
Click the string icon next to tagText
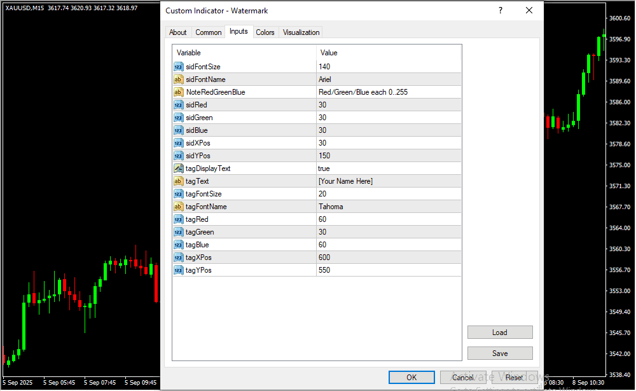[179, 181]
